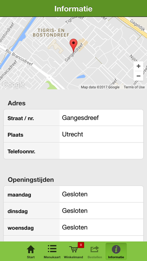This screenshot has width=147, height=261.
Task: Select the woensdag Gesloten row
Action: pos(73,227)
